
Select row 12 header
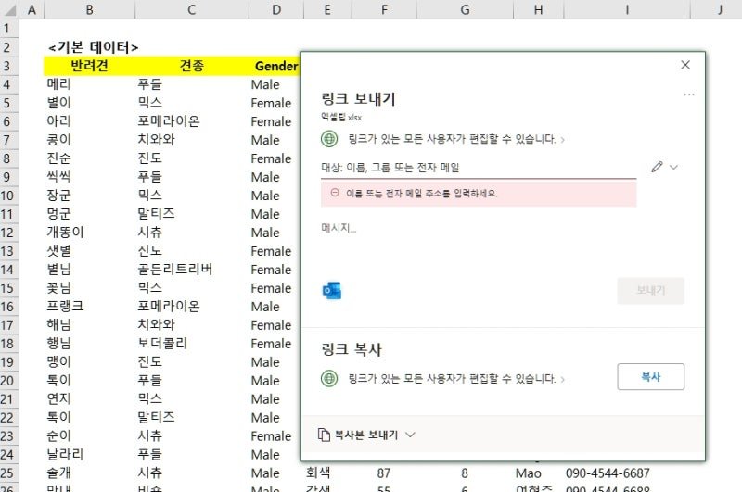9,233
